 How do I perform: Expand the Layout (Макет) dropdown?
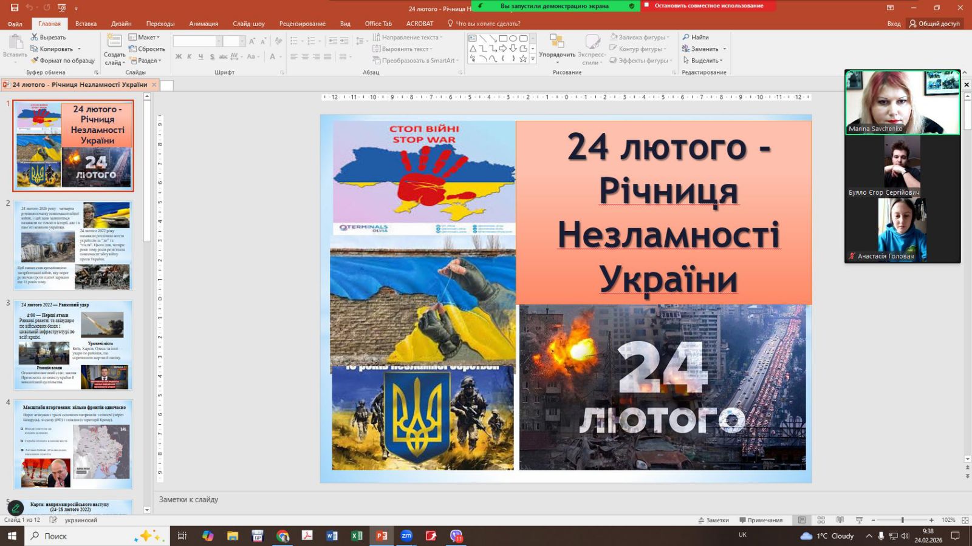pyautogui.click(x=145, y=38)
